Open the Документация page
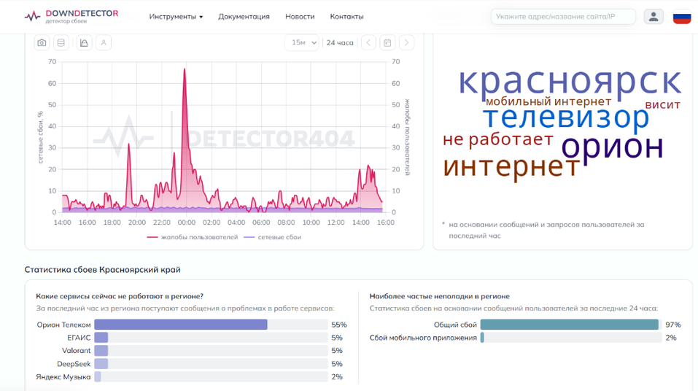This screenshot has width=698, height=391. click(x=244, y=17)
